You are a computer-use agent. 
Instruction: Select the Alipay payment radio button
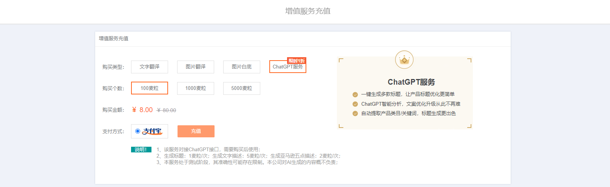[x=137, y=131]
